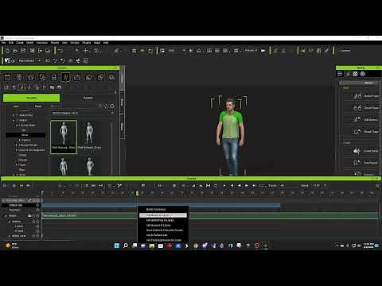Select the Rotate object tool icon

click(x=96, y=50)
